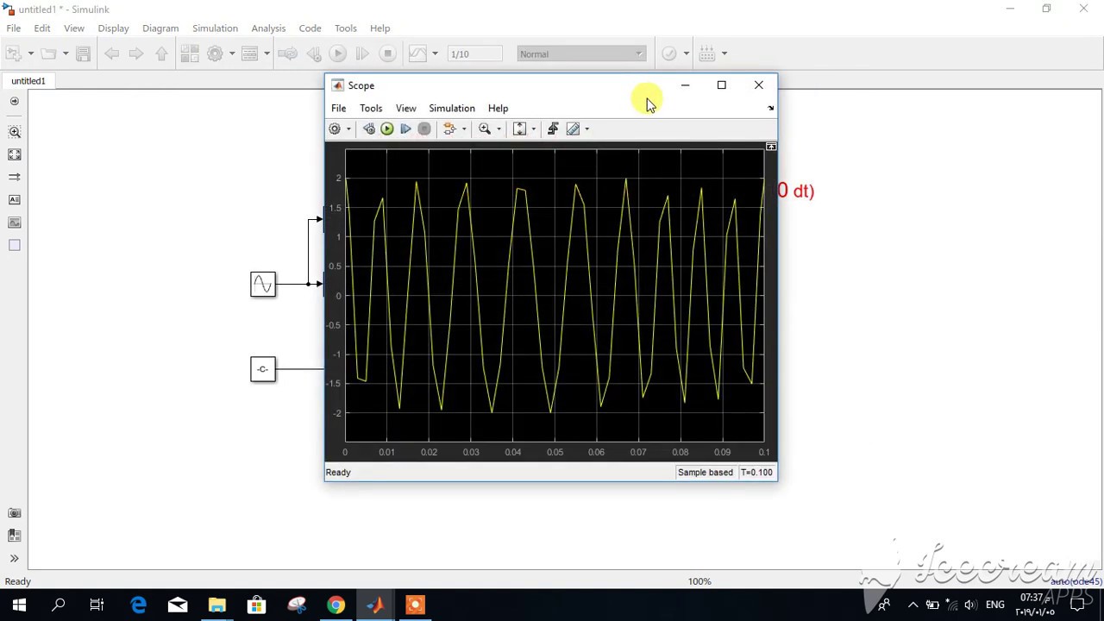Select Sine Wave block in Simulink model
Image resolution: width=1104 pixels, height=621 pixels.
click(263, 284)
